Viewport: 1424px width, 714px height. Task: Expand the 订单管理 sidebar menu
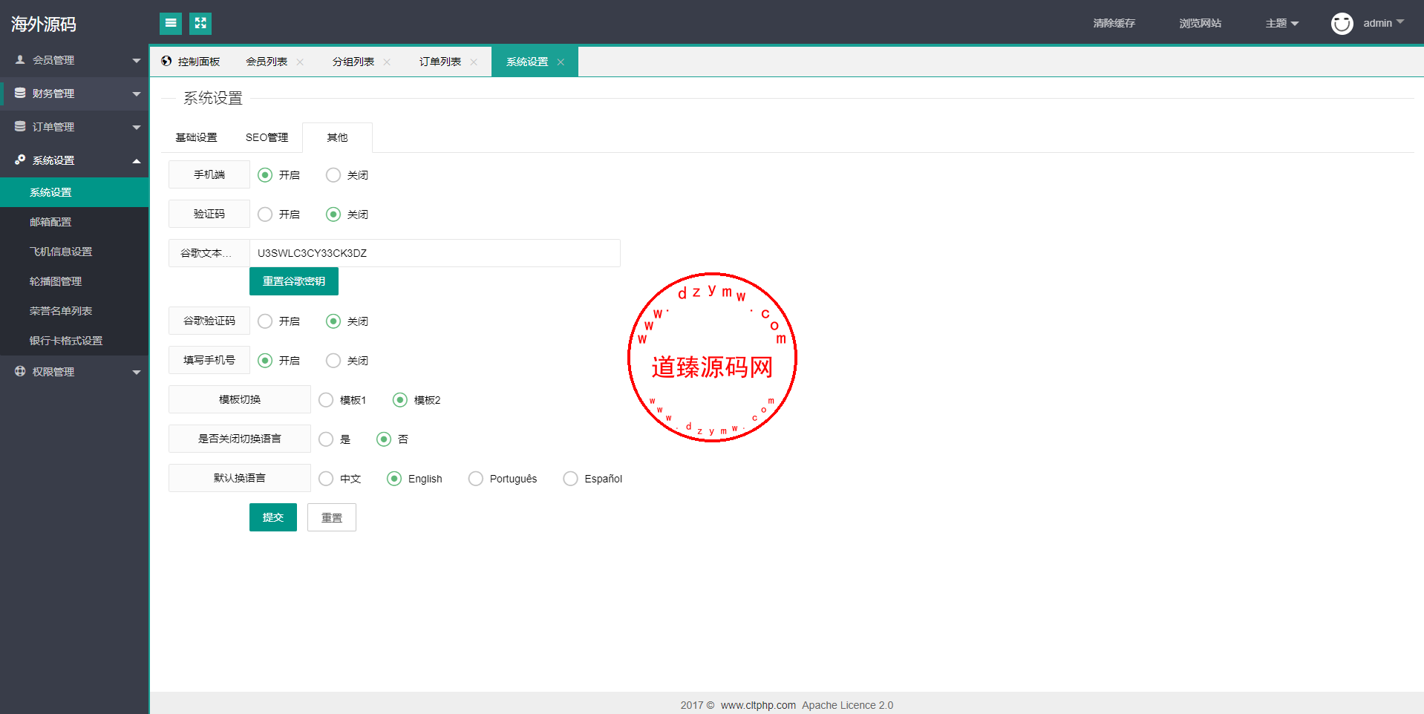(x=74, y=127)
